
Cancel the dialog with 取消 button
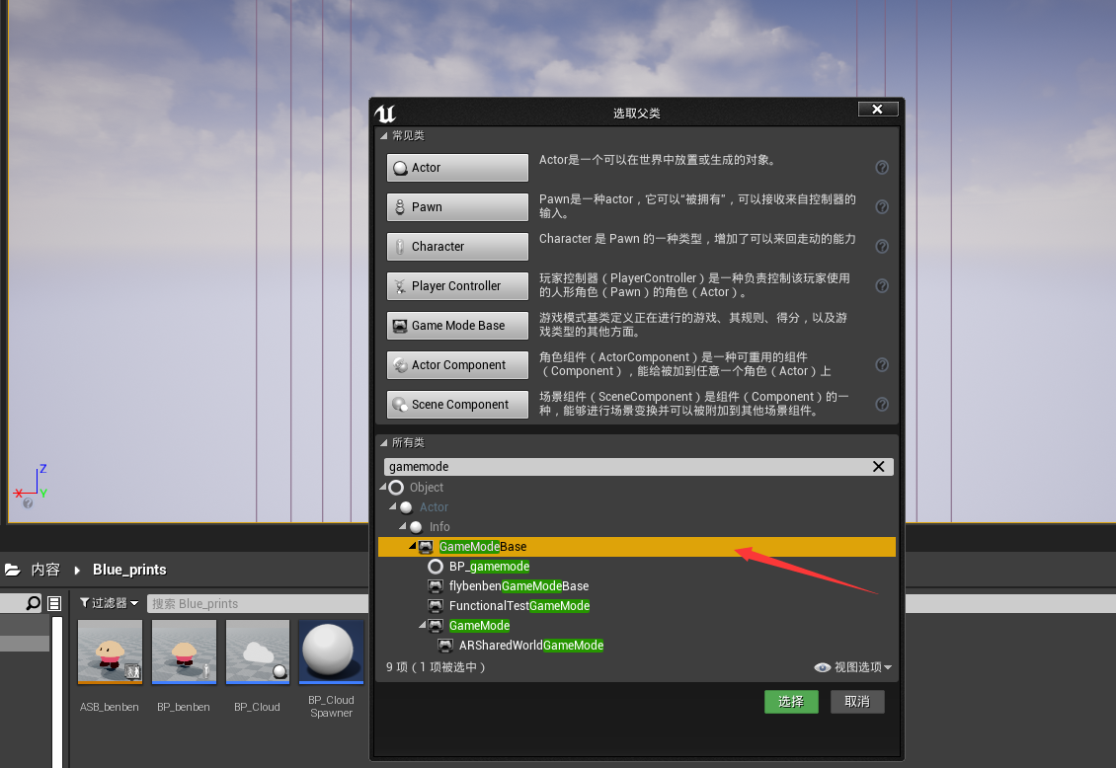click(x=857, y=702)
